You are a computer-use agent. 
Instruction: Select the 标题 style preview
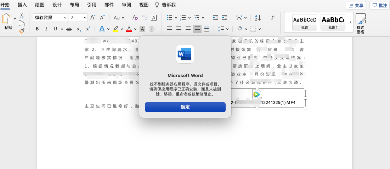coord(305,22)
